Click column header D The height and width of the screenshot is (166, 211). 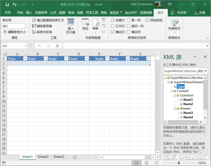pyautogui.click(x=79, y=54)
